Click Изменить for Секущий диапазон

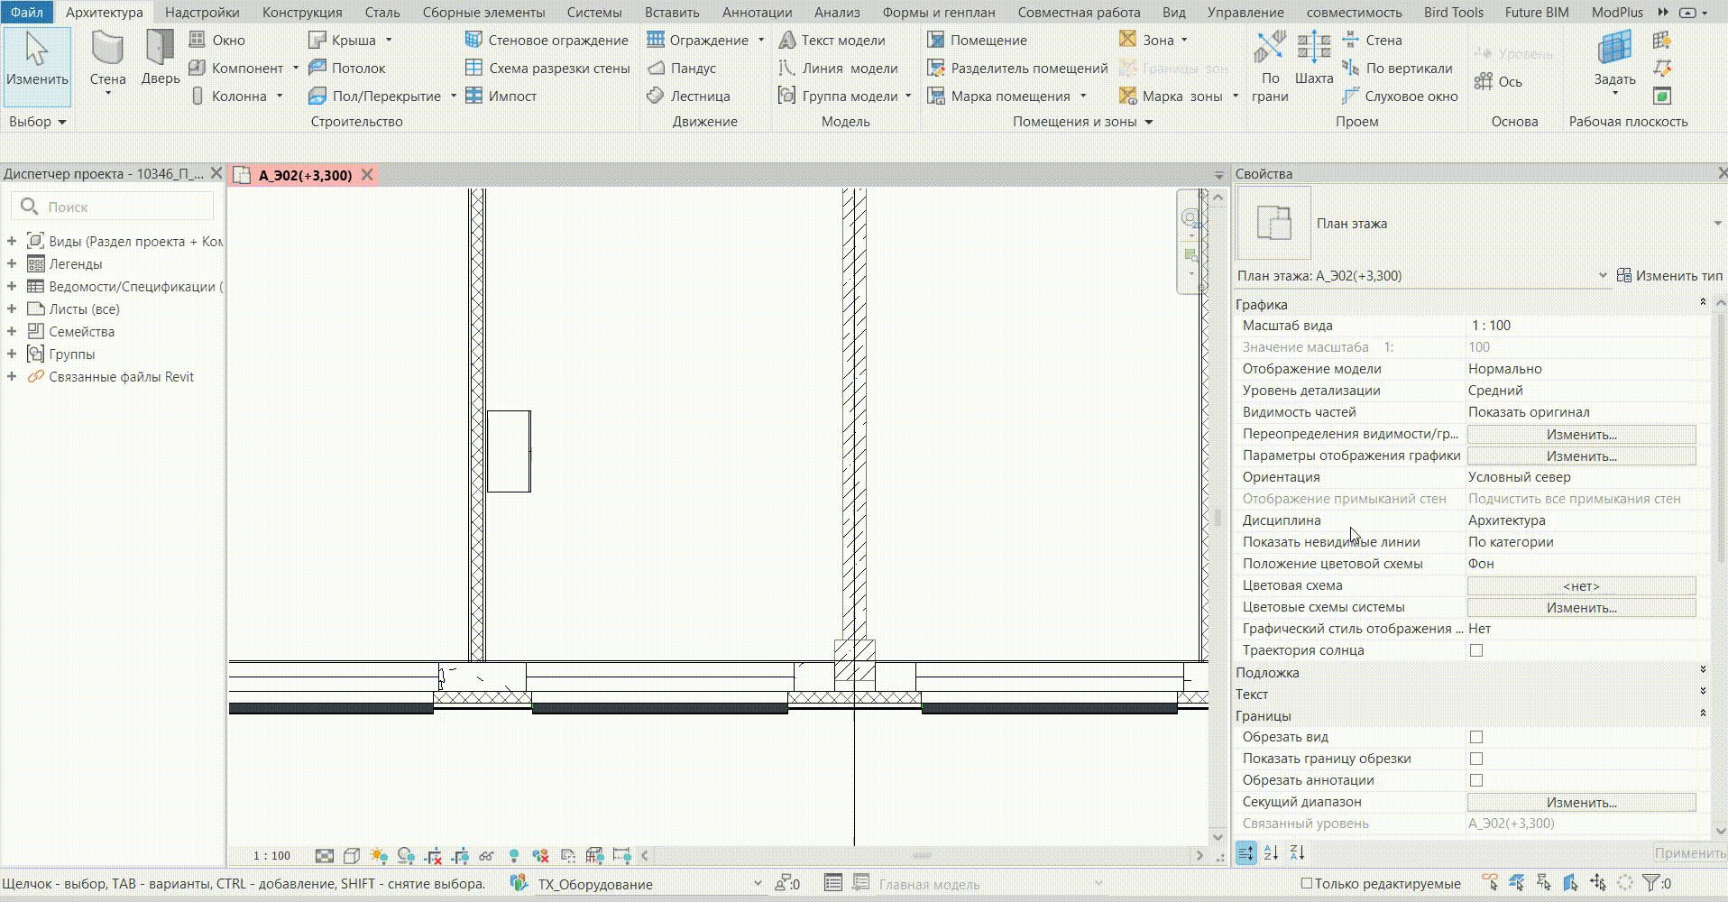1581,802
